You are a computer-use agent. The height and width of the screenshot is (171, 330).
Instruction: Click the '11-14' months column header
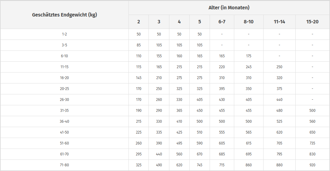click(x=279, y=22)
